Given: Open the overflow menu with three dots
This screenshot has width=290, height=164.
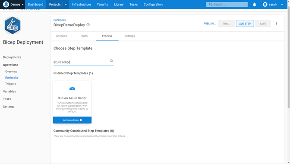Looking at the screenshot, I should coord(277,23).
